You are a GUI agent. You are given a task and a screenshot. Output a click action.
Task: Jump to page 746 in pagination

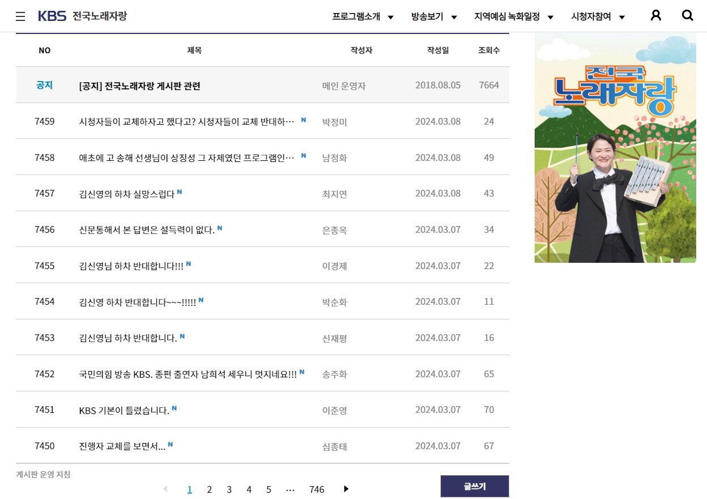316,489
